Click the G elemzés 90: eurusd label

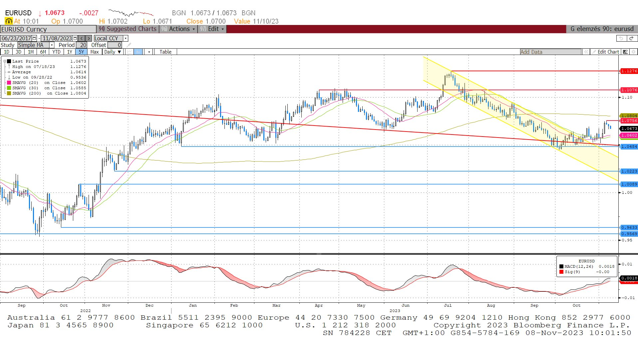point(602,29)
